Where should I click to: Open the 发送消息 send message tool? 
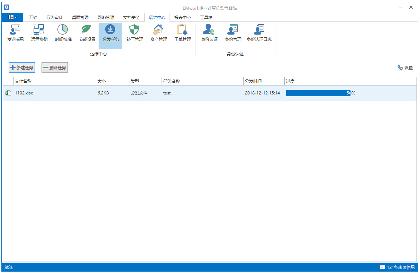coord(16,33)
